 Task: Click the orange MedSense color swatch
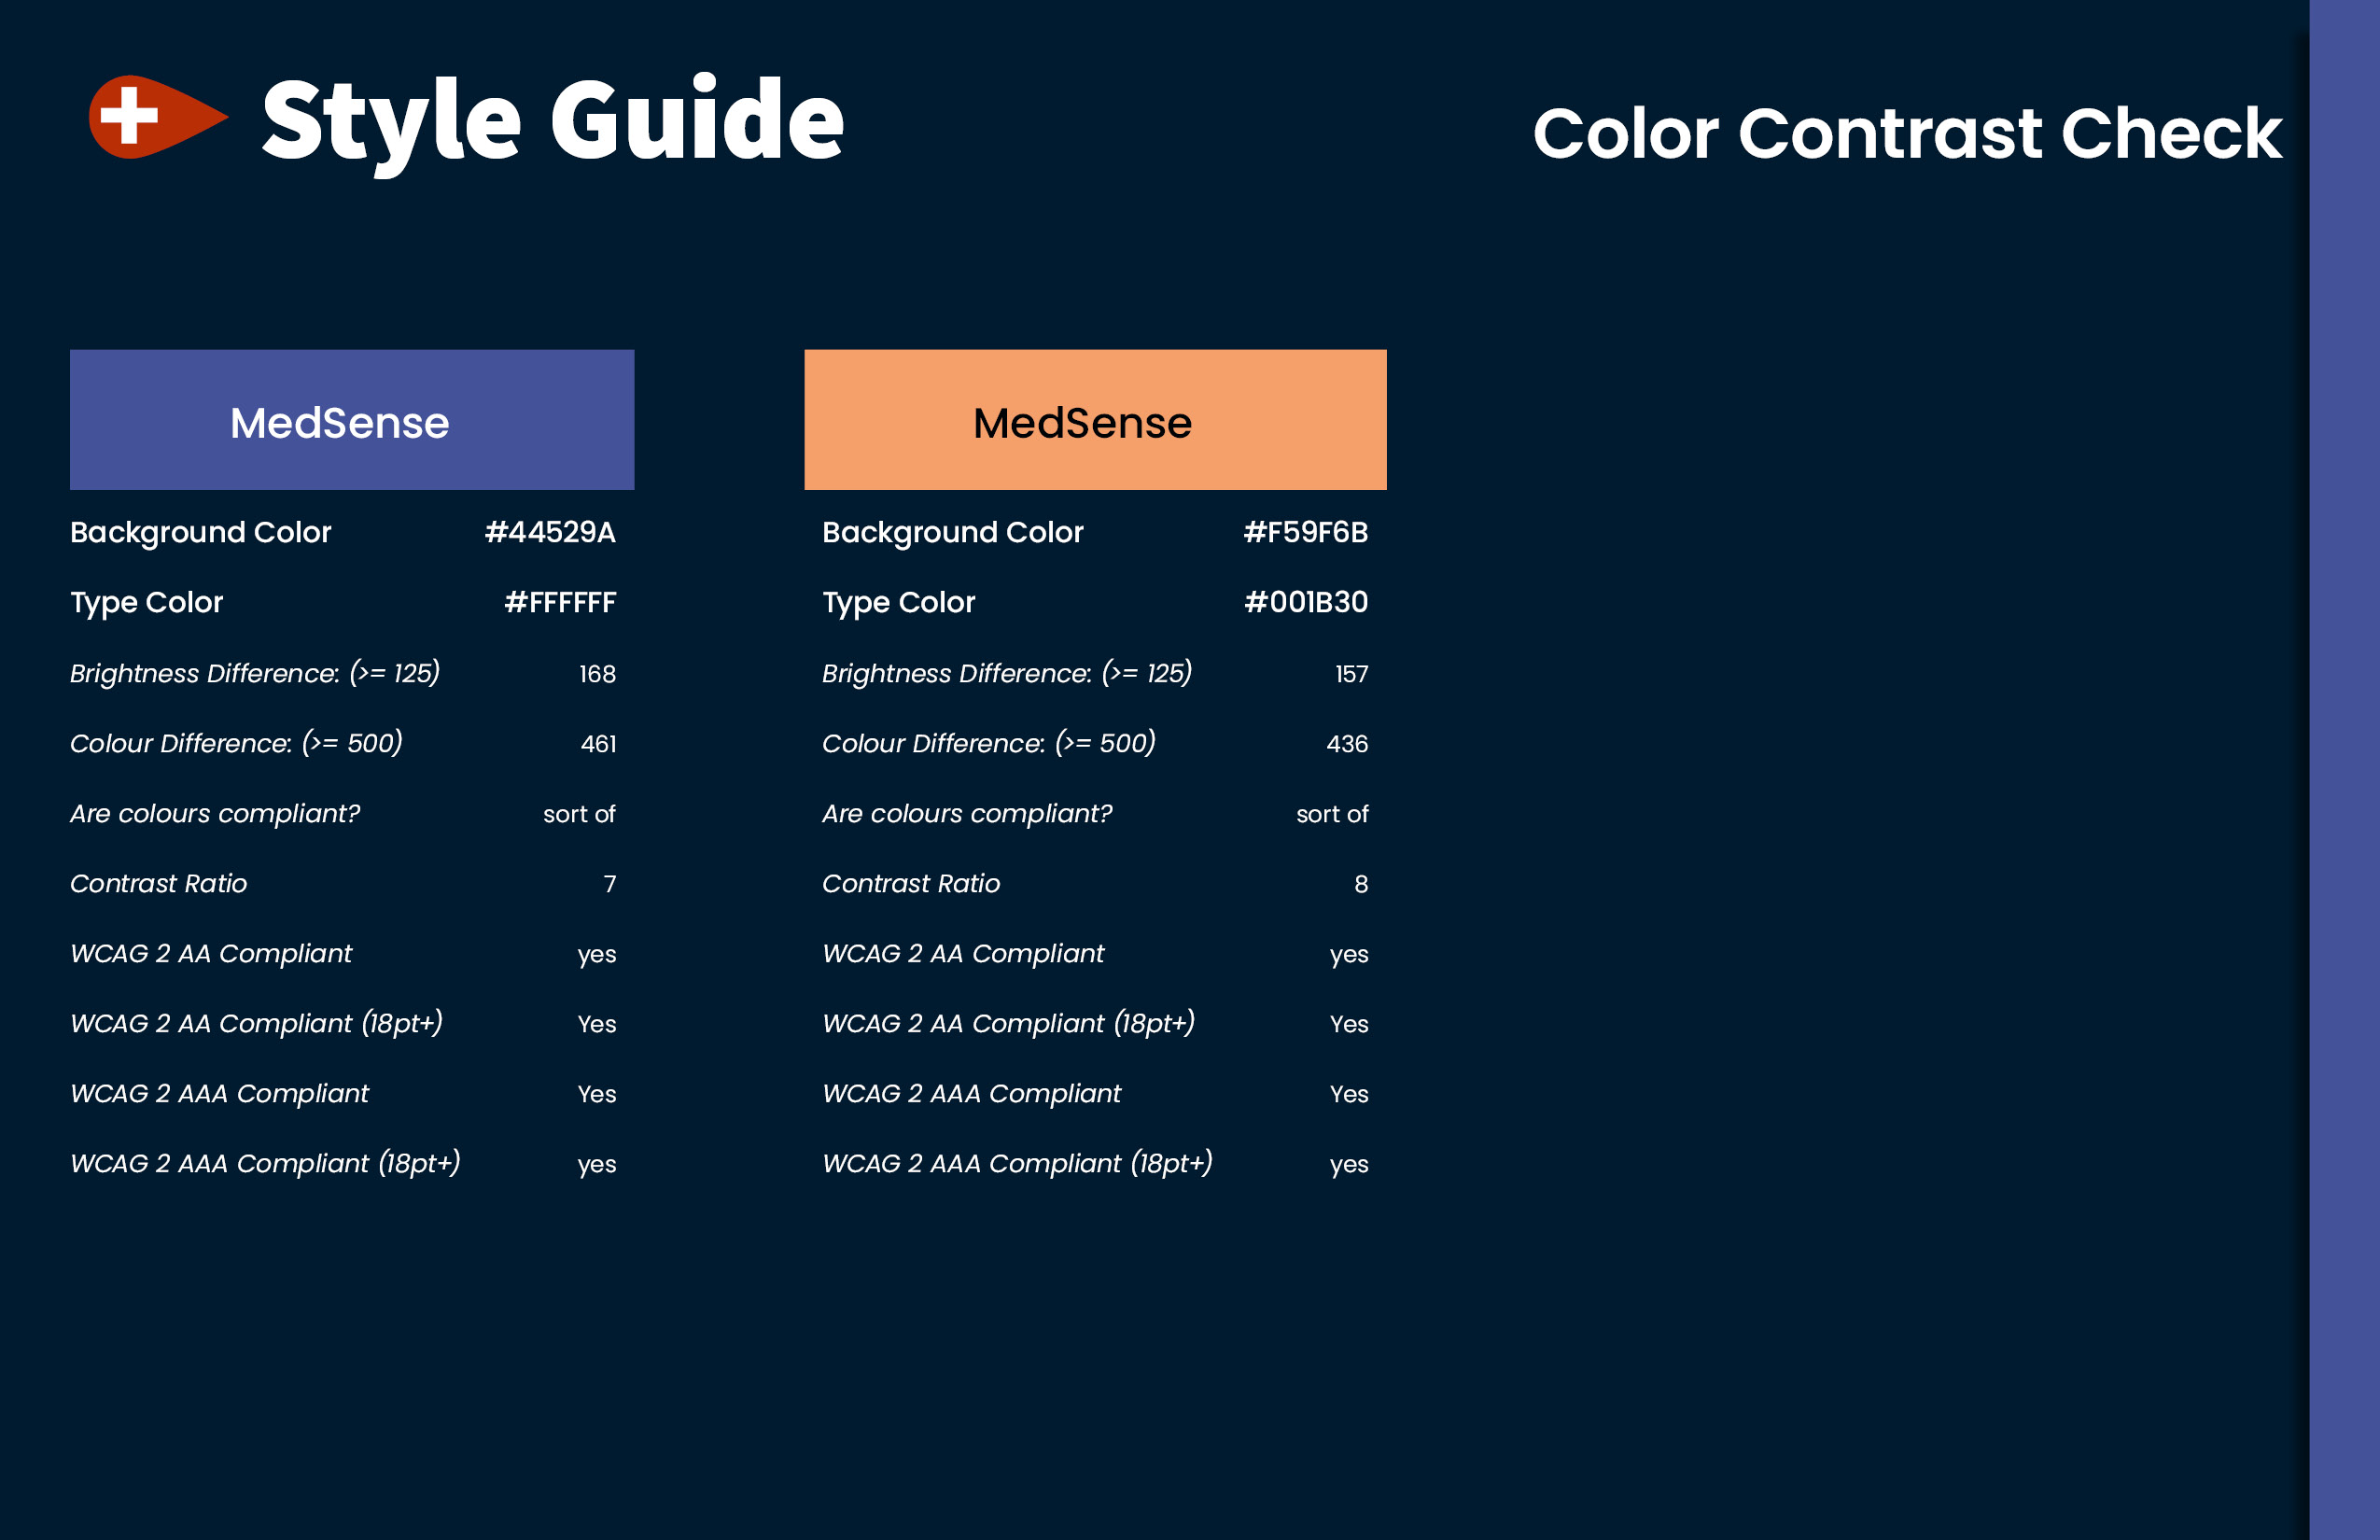coord(1095,420)
